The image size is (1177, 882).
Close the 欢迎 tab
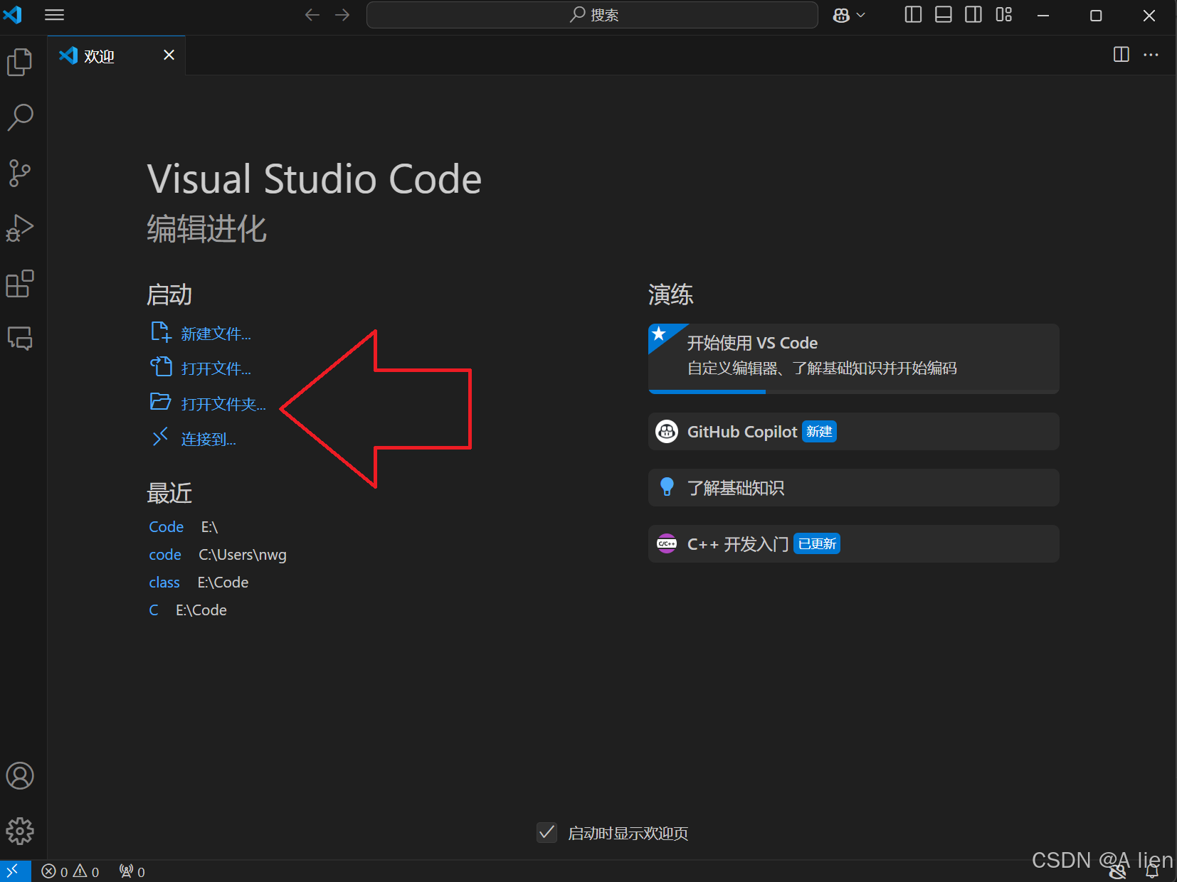click(x=169, y=55)
